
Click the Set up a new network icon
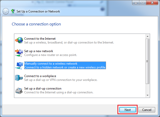[19, 53]
